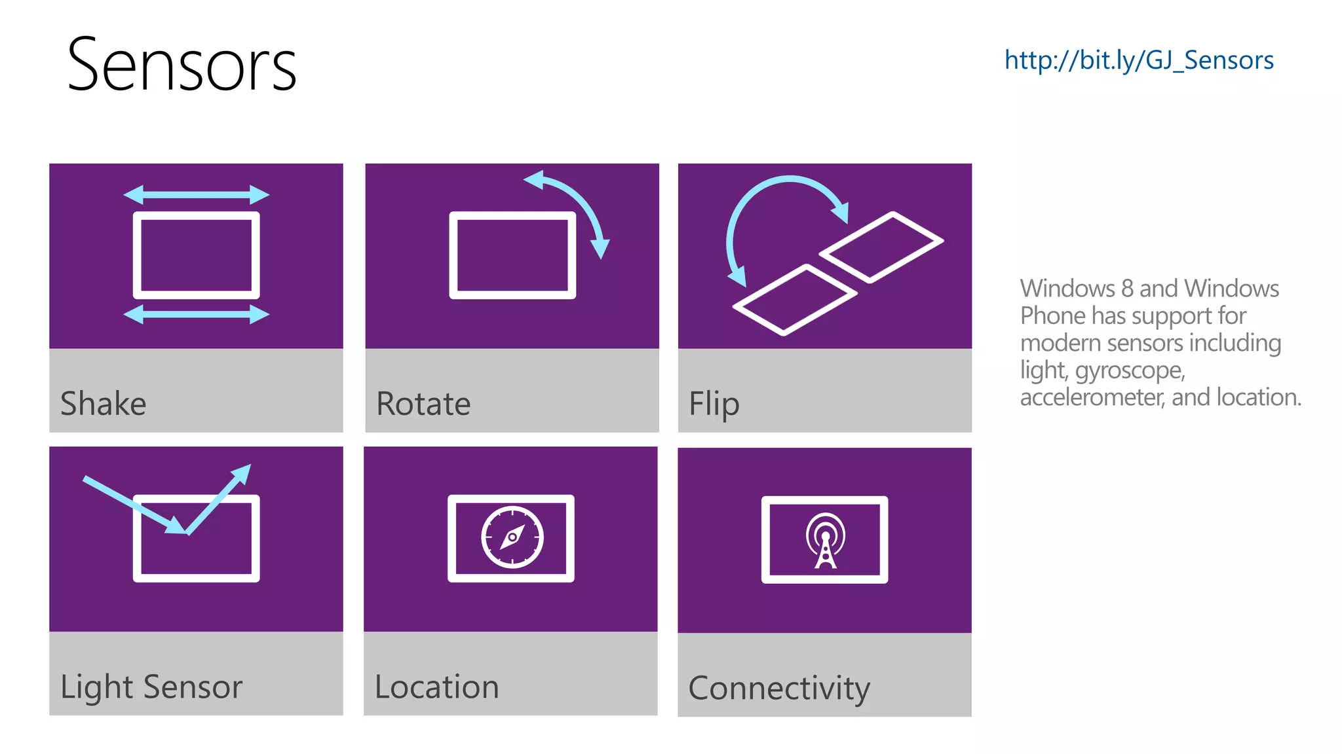Select the lower-left tilted device in Flip tile
The width and height of the screenshot is (1342, 754).
click(795, 300)
